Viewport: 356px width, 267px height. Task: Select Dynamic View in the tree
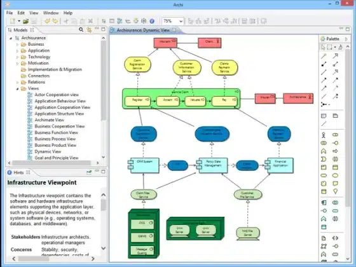[48, 151]
